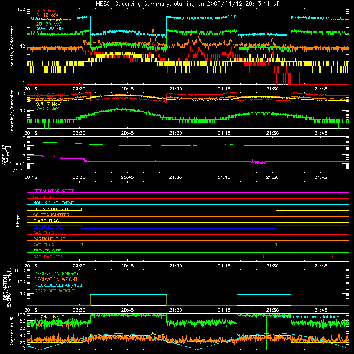The height and width of the screenshot is (354, 354).
Task: Select the DECIMATION_WEIGHT legend label
Action: coord(56,279)
